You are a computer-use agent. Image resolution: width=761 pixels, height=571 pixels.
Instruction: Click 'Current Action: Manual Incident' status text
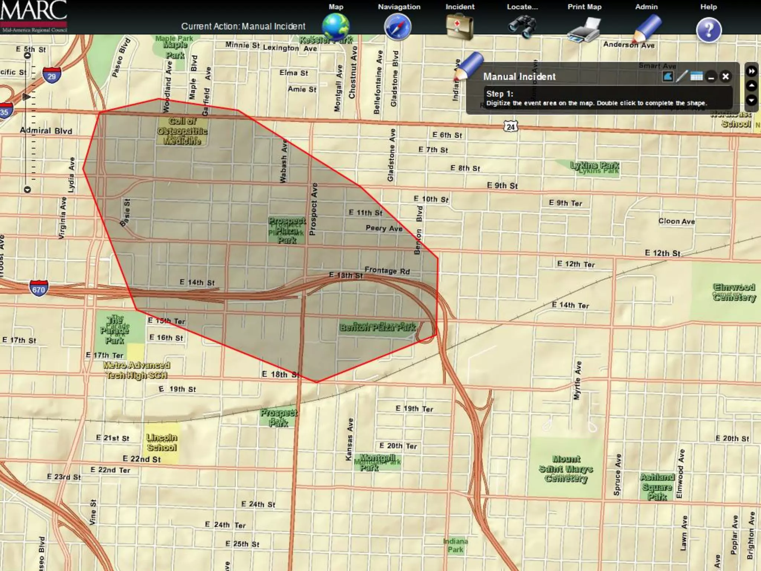(x=243, y=26)
